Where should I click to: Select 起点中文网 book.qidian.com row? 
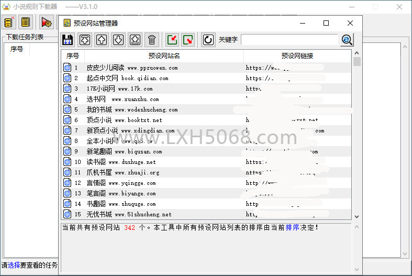pyautogui.click(x=206, y=78)
